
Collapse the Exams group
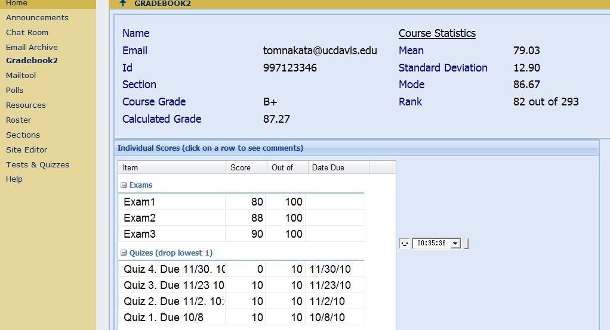click(x=124, y=185)
